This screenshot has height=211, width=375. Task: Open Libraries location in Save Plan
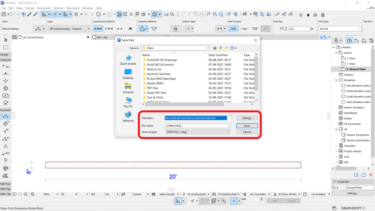(128, 89)
